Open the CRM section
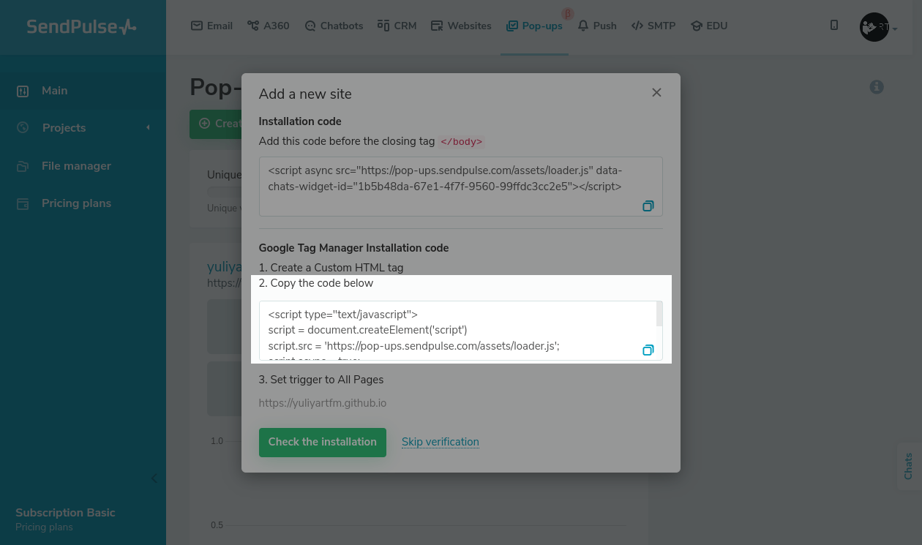Viewport: 922px width, 545px height. (x=397, y=26)
